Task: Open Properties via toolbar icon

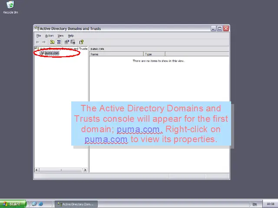Action: 66,42
